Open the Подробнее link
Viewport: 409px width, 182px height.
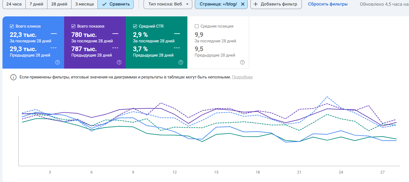[x=242, y=77]
